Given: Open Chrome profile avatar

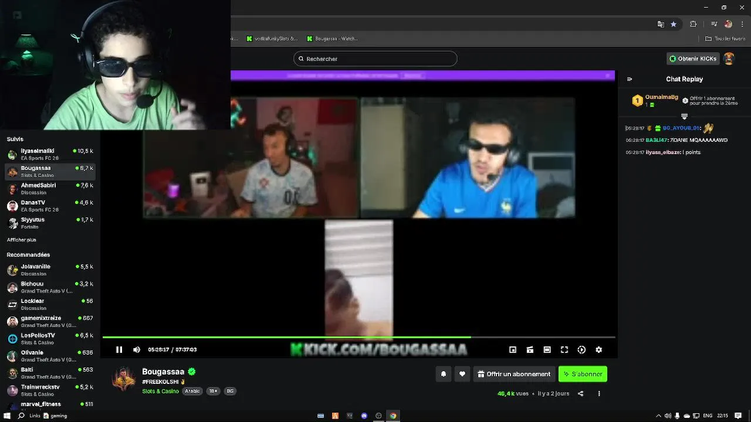Looking at the screenshot, I should coord(728,24).
